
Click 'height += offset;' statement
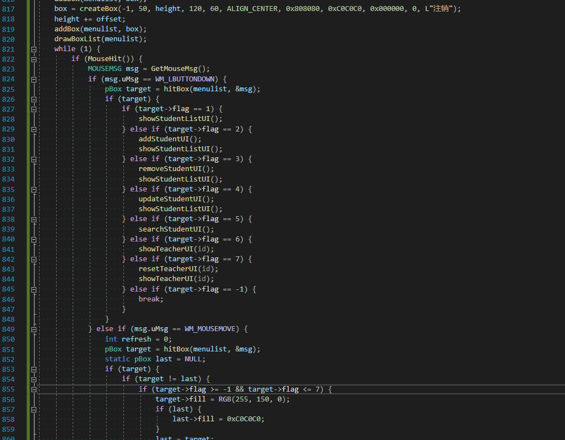pos(90,19)
